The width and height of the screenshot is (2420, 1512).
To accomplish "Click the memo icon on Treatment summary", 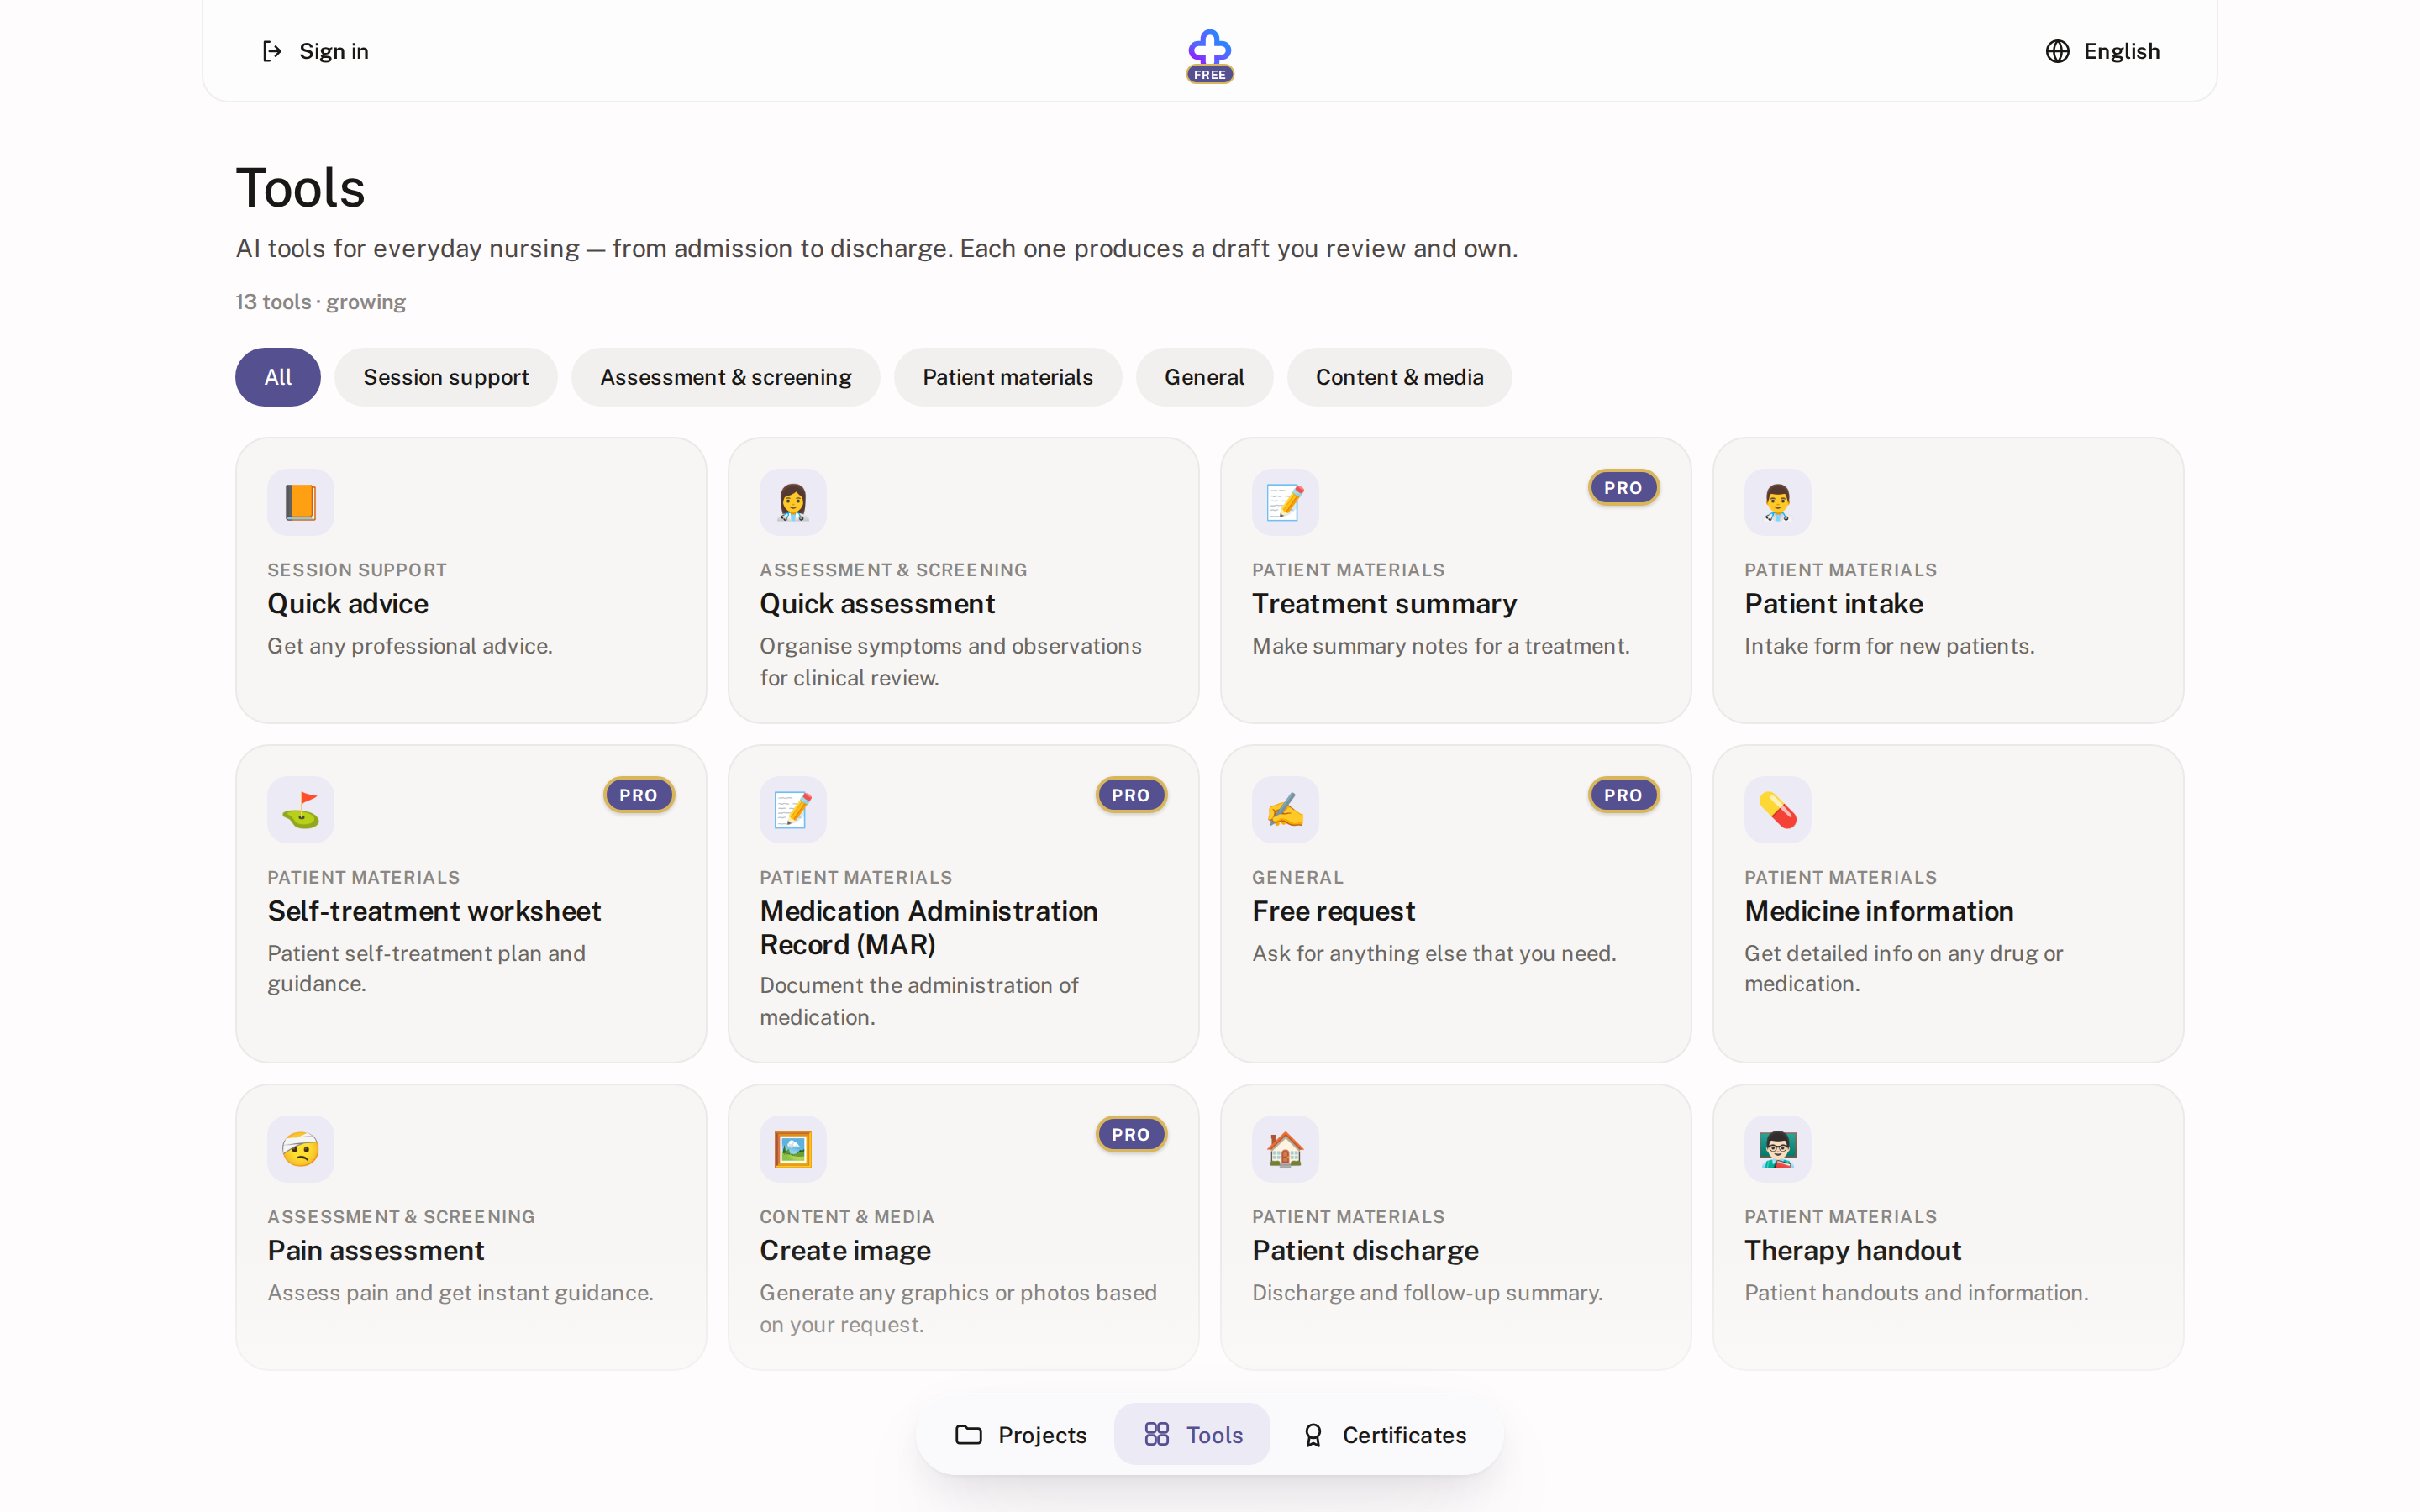I will coord(1285,502).
